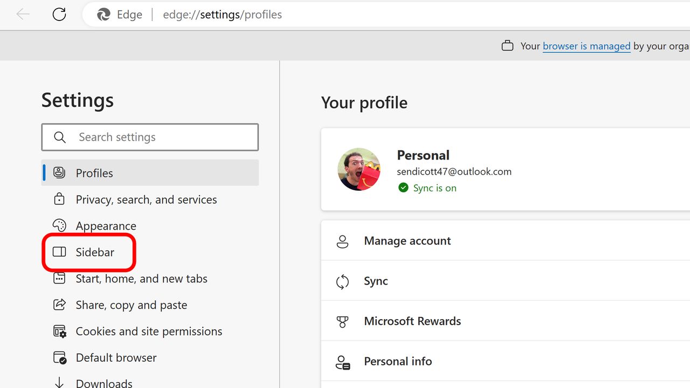This screenshot has height=388, width=690.
Task: Click the Sync arrows icon
Action: tap(342, 281)
